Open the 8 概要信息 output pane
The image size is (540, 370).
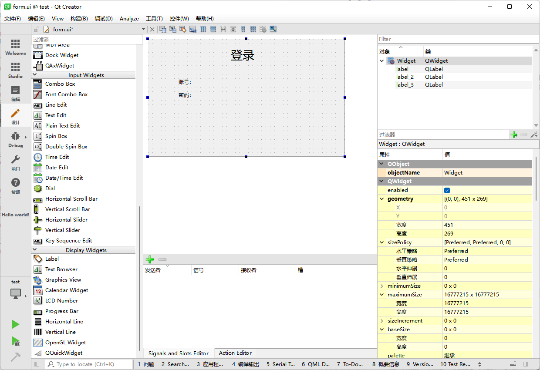385,364
